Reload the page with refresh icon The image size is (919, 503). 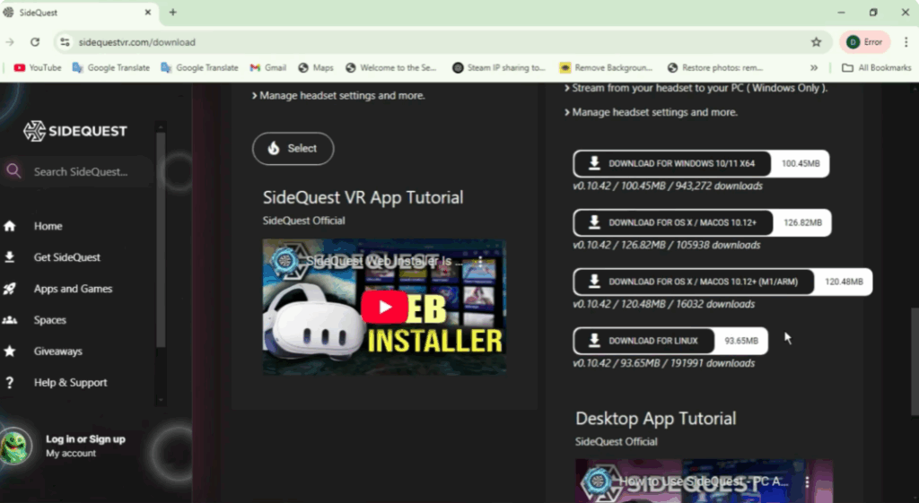[x=35, y=42]
